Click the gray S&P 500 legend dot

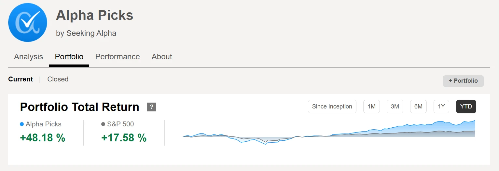[103, 124]
